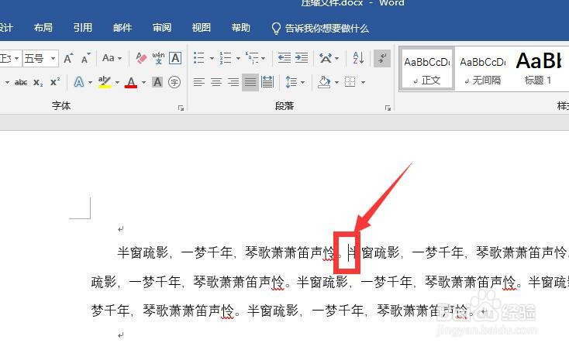
Task: Open the 布局 tab
Action: click(43, 28)
